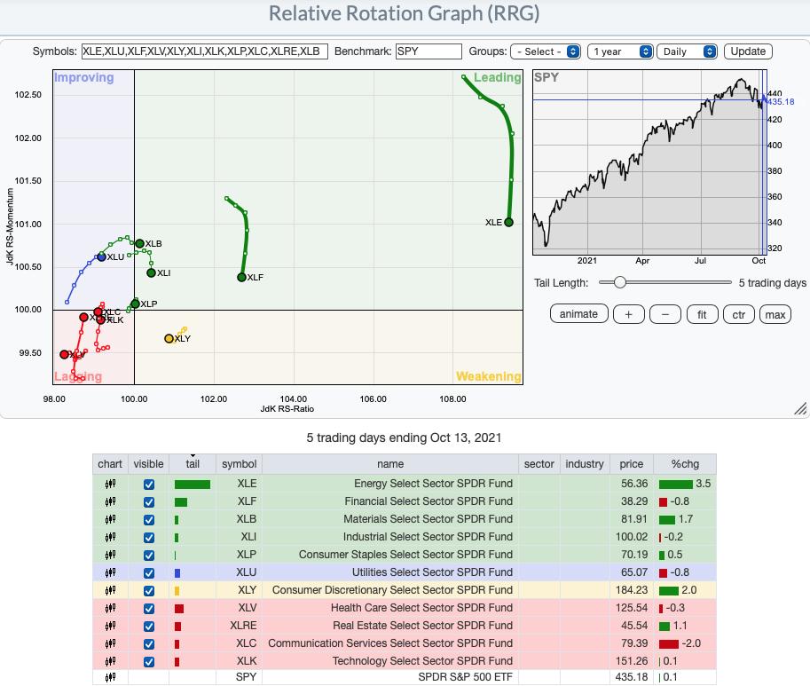Open the chart icon in the XLU row
This screenshot has height=686, width=810.
(110, 572)
